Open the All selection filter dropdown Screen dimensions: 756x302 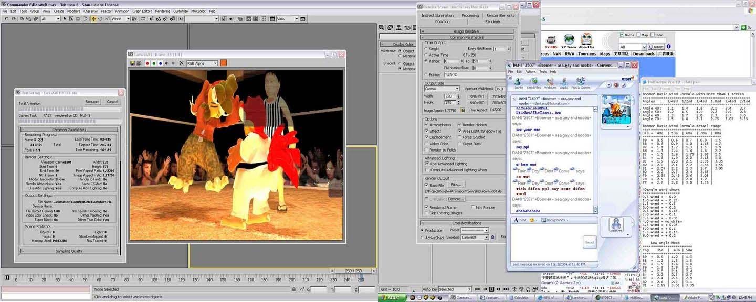coord(51,19)
